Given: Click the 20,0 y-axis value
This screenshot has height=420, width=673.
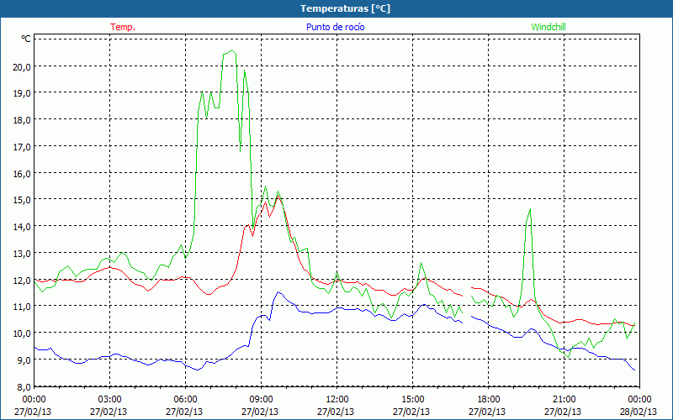Looking at the screenshot, I should (x=22, y=67).
